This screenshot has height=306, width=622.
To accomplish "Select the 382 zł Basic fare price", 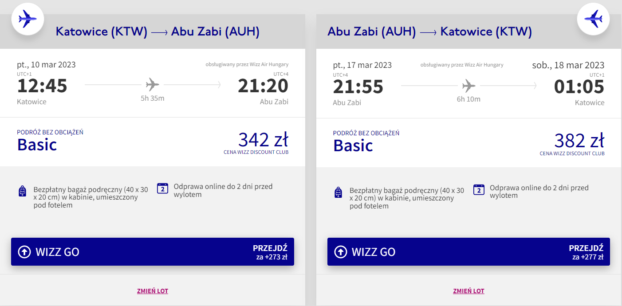I will tap(579, 141).
